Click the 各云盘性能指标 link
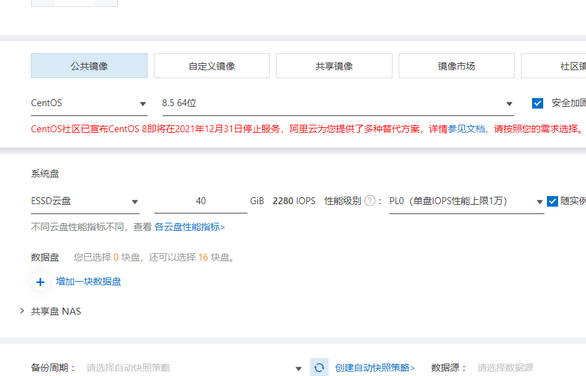586x376 pixels. point(189,227)
